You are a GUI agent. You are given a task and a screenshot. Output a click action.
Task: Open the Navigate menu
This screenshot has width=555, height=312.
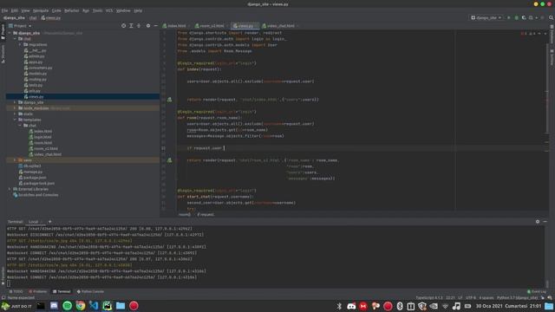pyautogui.click(x=41, y=10)
